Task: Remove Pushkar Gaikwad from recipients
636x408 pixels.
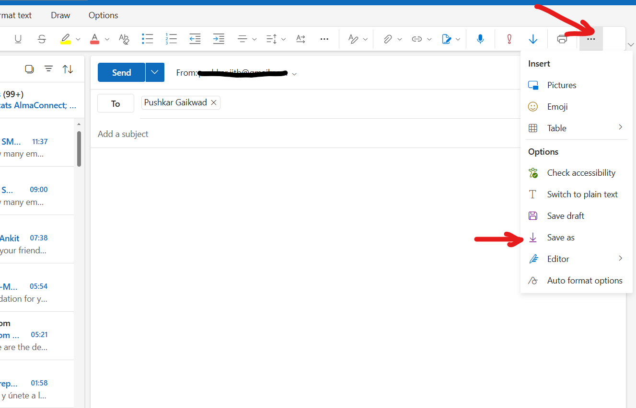Action: tap(214, 102)
